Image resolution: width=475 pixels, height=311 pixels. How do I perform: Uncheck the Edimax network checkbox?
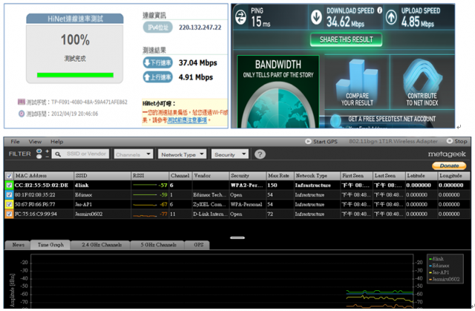(x=10, y=194)
